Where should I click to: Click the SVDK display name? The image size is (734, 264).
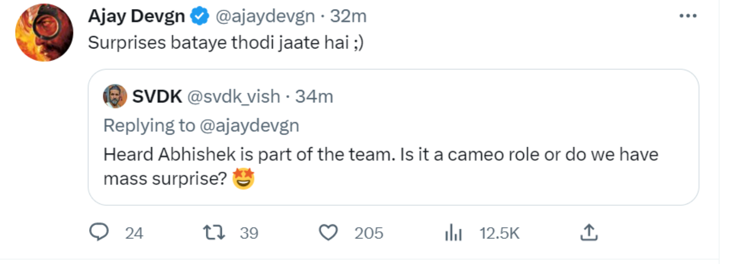[157, 97]
